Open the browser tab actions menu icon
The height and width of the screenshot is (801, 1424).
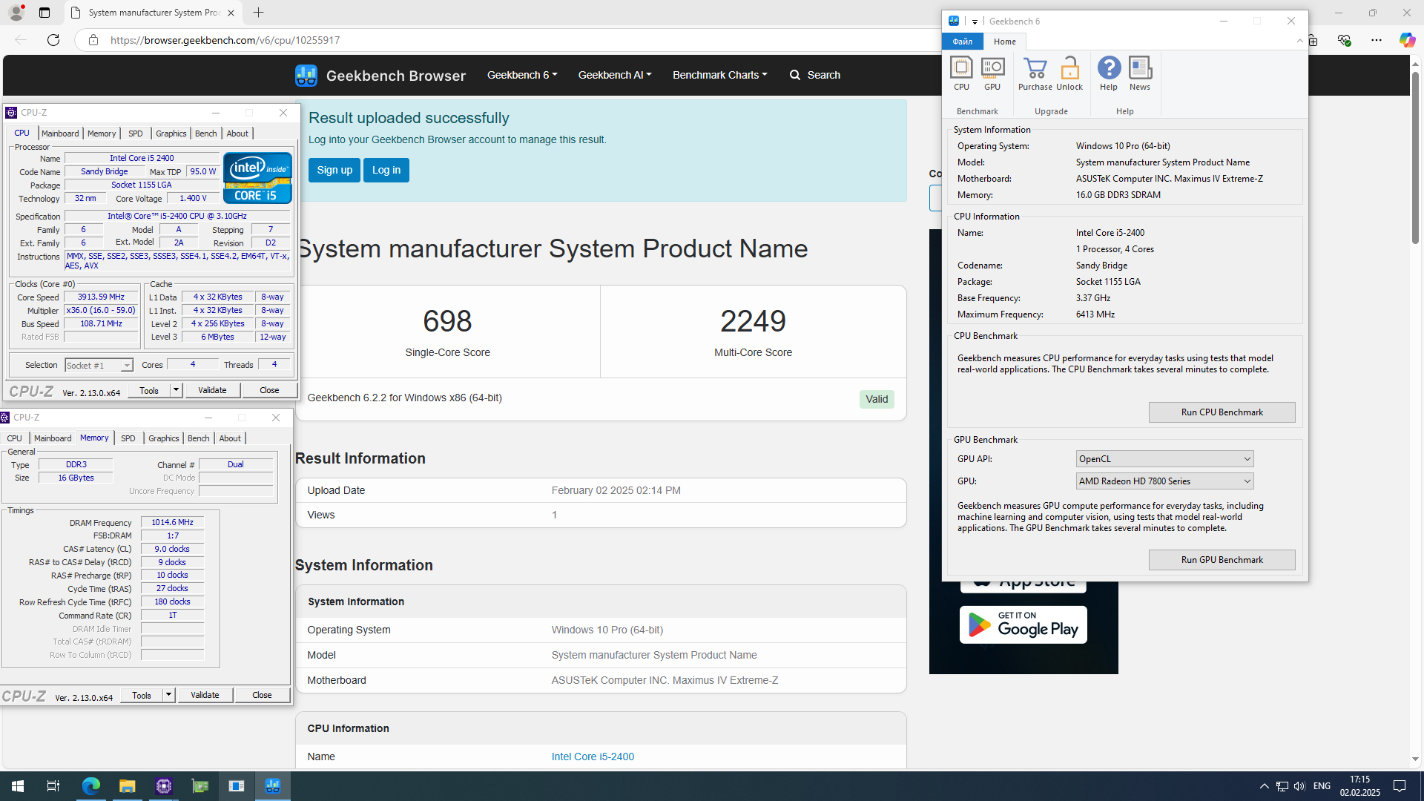pos(44,13)
